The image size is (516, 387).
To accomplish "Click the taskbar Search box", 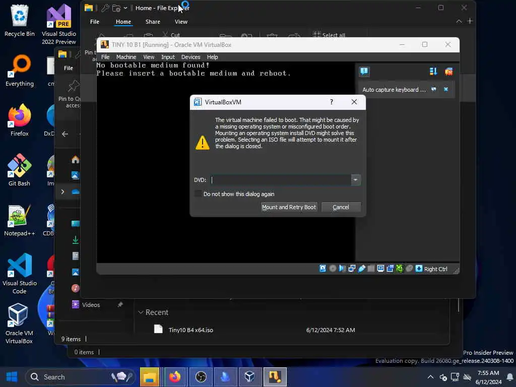I will coord(80,377).
